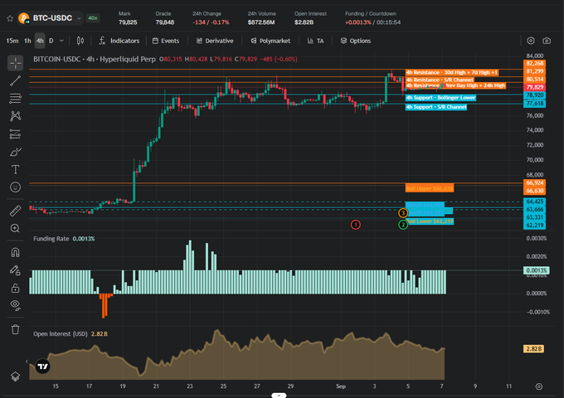Open the TA panel
This screenshot has width=564, height=398.
(315, 41)
